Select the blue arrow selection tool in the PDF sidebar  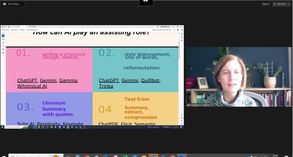3,36
